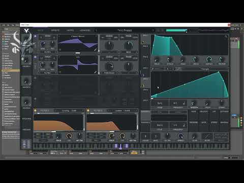Adjust the envelope SUSTAIN knob
The height and width of the screenshot is (183, 244).
point(209,59)
